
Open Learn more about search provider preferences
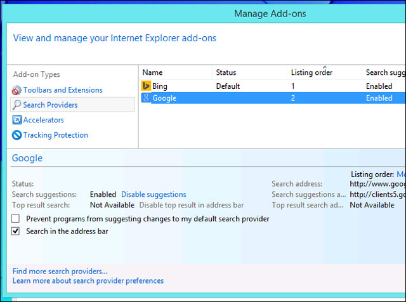(88, 280)
